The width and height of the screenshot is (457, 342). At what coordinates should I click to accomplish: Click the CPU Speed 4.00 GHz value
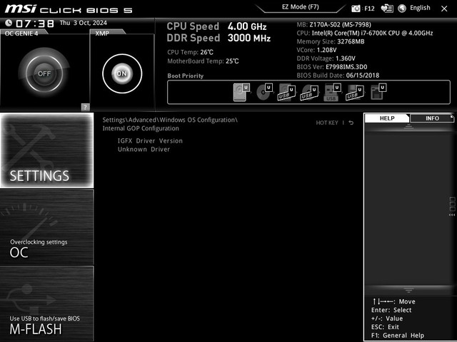[247, 26]
